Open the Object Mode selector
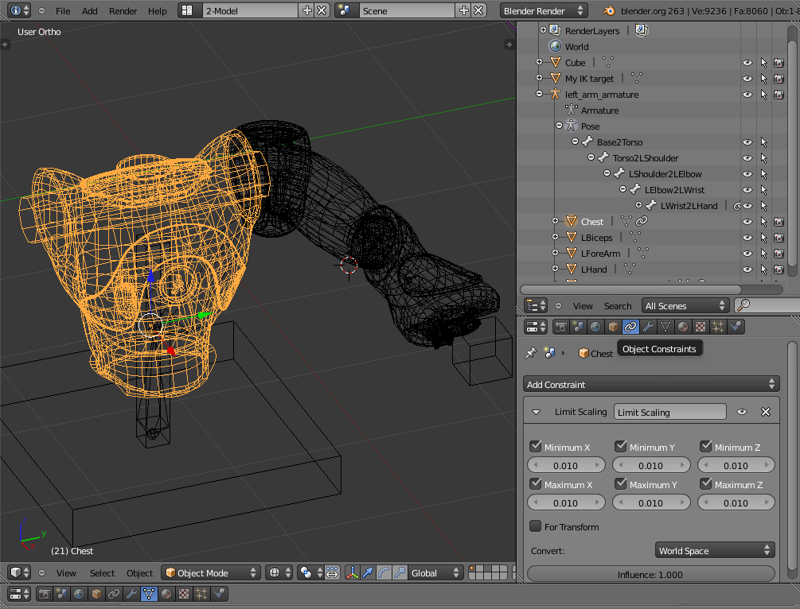Screen dimensions: 800x609 pos(211,572)
